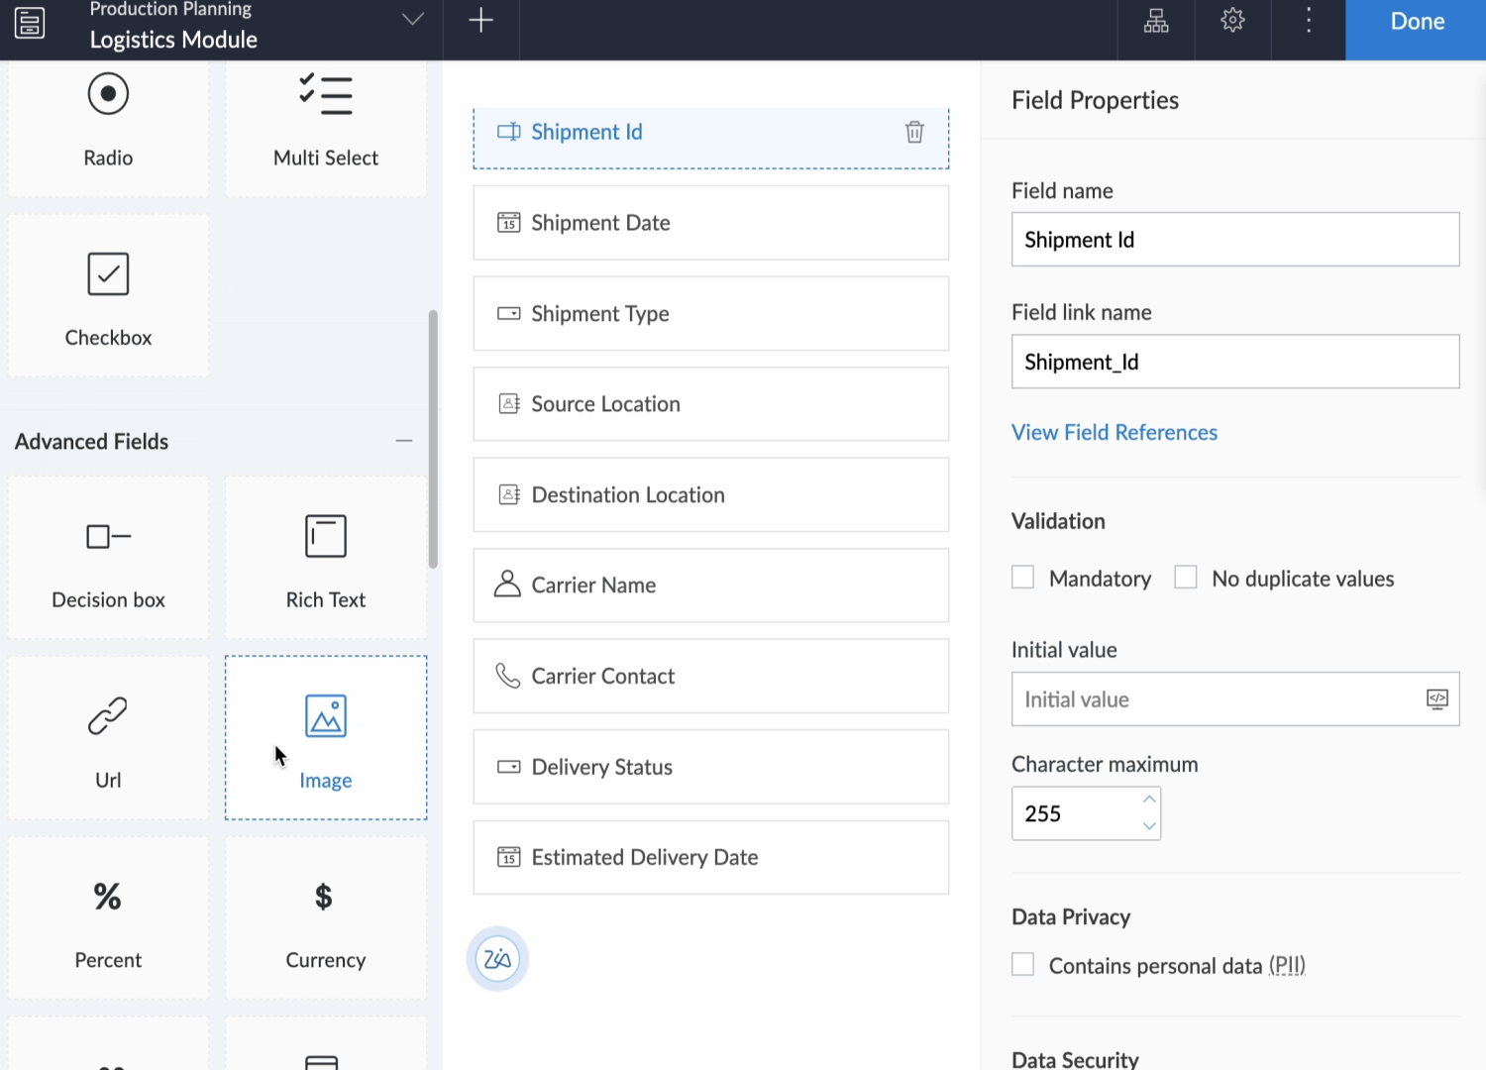1486x1070 pixels.
Task: Open the settings gear in top bar
Action: (x=1232, y=21)
